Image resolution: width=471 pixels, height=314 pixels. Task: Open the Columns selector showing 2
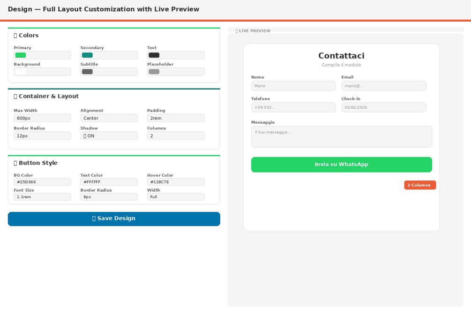coord(176,136)
